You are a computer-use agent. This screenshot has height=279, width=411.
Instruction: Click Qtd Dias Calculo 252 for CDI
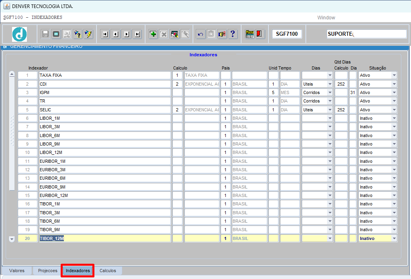[341, 84]
